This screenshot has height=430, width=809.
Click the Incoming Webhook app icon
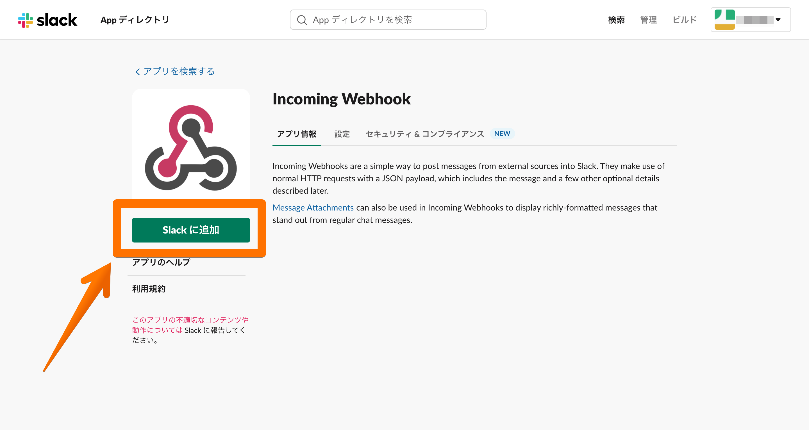point(191,148)
